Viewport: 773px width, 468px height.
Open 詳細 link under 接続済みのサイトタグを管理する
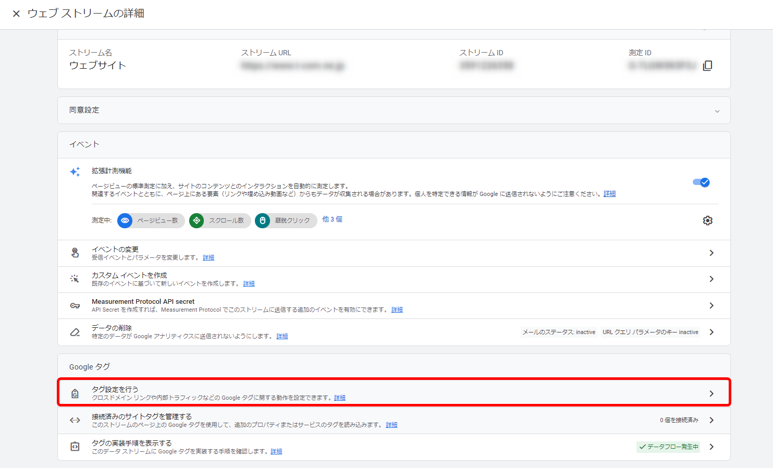point(392,425)
